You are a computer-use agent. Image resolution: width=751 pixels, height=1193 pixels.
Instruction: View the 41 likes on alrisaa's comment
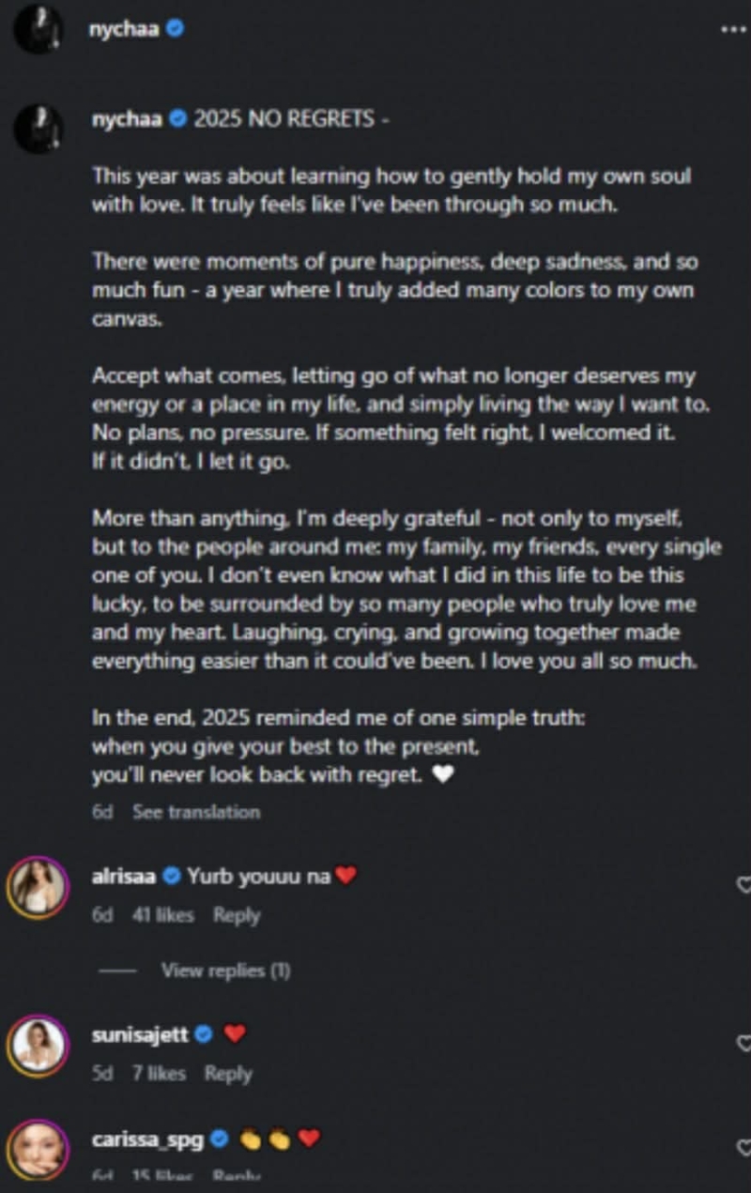(x=162, y=915)
